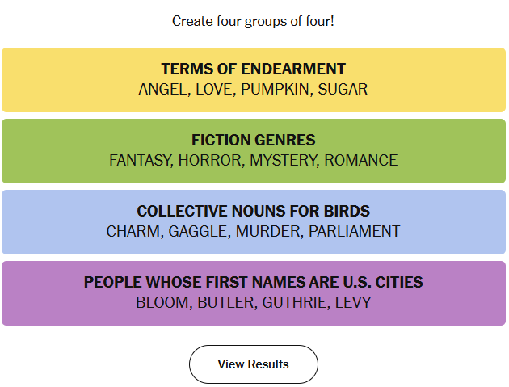This screenshot has width=509, height=387.
Task: Click the word ROMANCE in the green group
Action: (x=361, y=161)
